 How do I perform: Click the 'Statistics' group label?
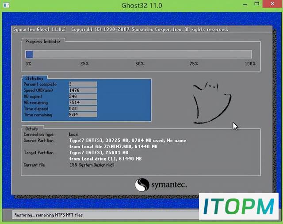point(34,78)
